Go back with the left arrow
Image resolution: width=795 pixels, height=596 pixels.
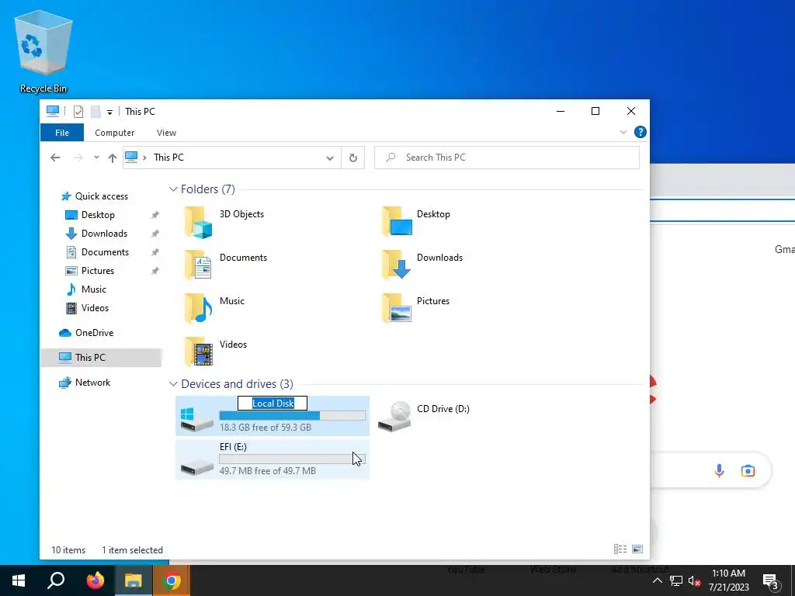[x=55, y=158]
